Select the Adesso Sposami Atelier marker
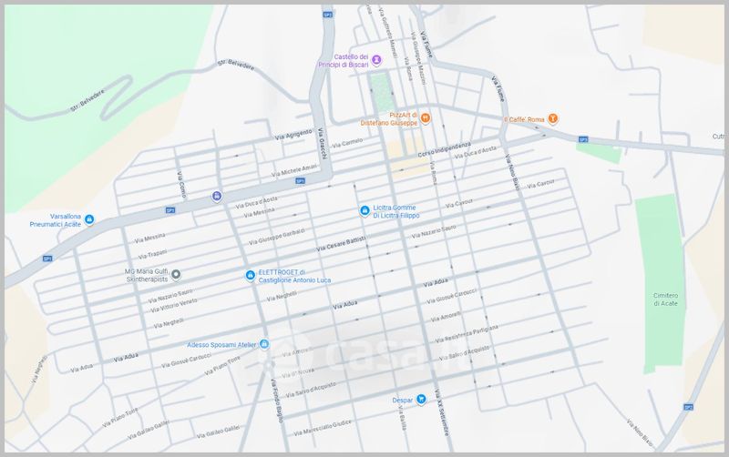The width and height of the screenshot is (729, 457). (264, 344)
